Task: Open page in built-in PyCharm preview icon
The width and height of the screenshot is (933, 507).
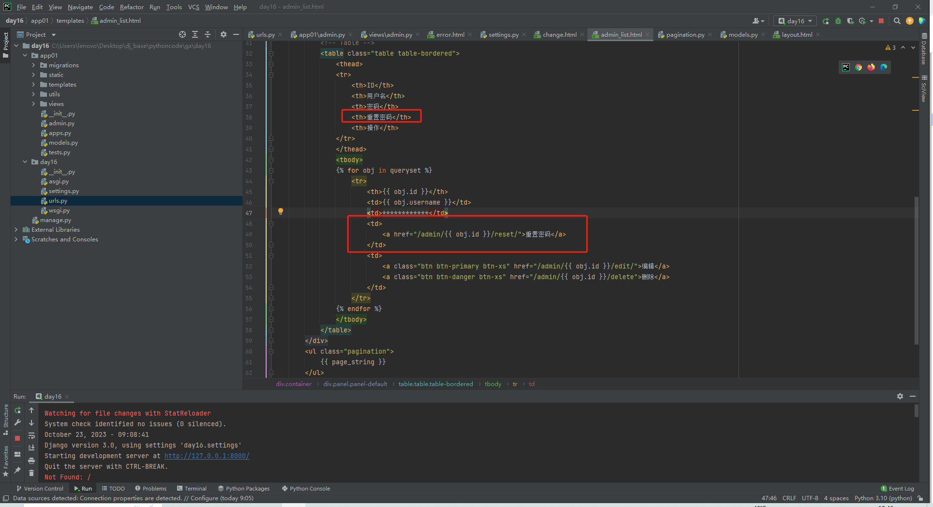Action: (846, 67)
